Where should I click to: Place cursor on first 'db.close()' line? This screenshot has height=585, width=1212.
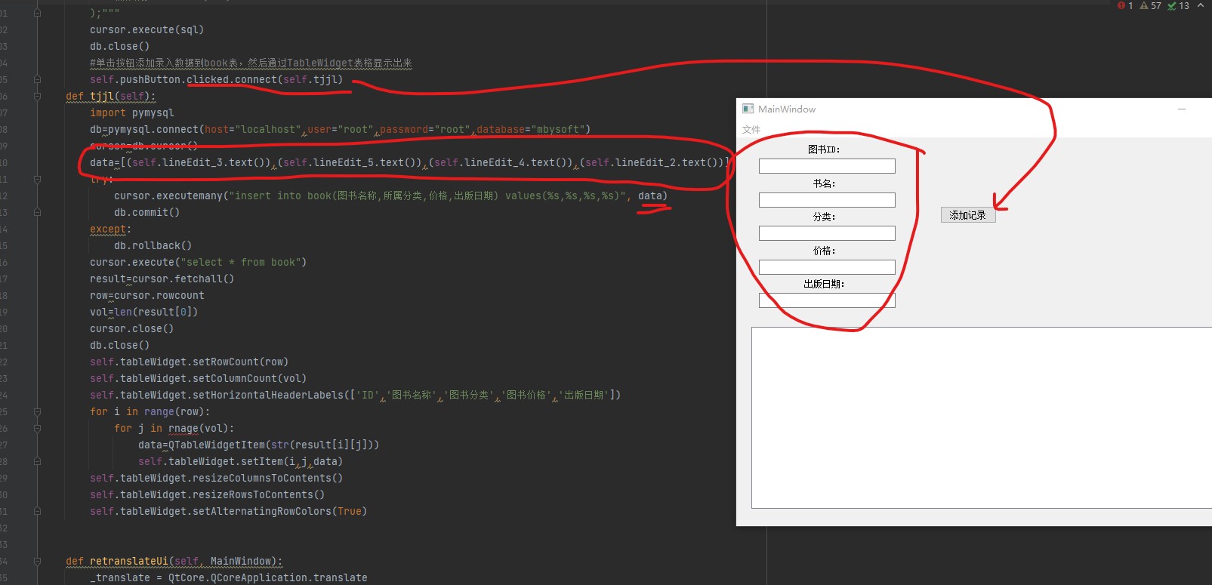pos(119,46)
